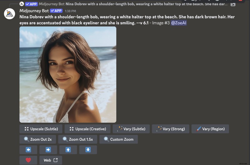Click the bold Midjourney Bot username in message header

[x=34, y=11]
